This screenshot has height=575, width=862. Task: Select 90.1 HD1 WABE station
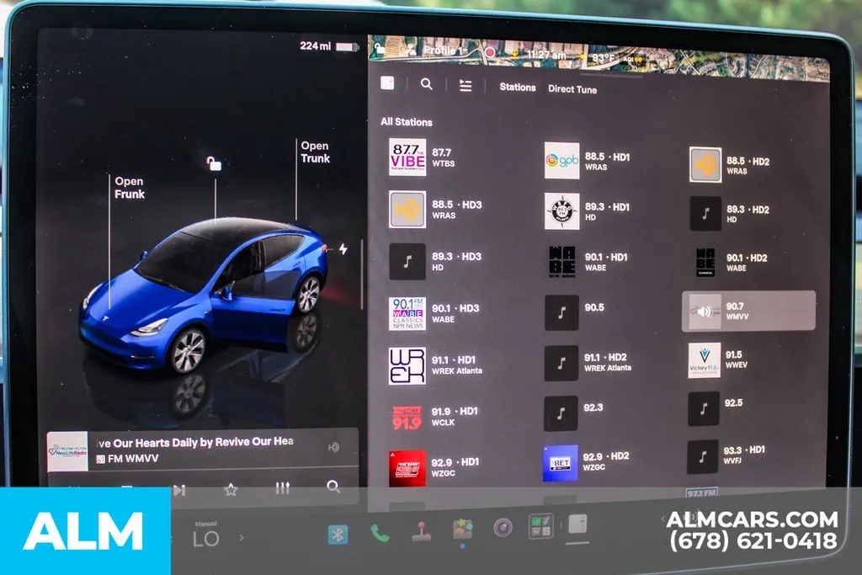(x=587, y=262)
